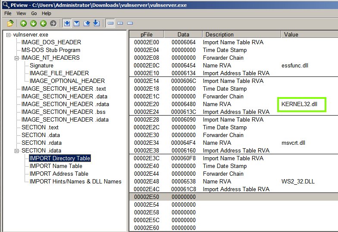The image size is (338, 232).
Task: Click data value 000064F4
Action: point(184,143)
